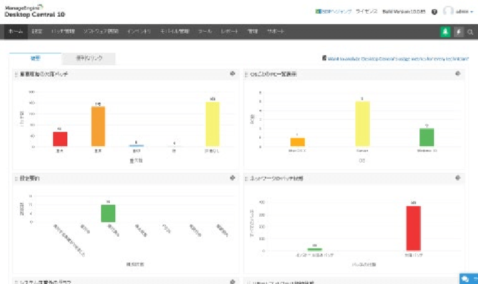Screen dimensions: 478x284
Task: Click the 設定要約 panel title
Action: tap(29, 178)
